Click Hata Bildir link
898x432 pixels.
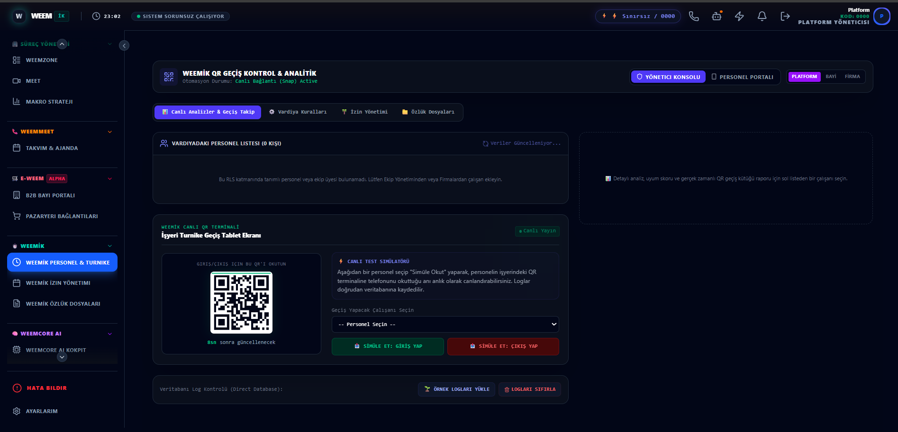click(x=47, y=388)
